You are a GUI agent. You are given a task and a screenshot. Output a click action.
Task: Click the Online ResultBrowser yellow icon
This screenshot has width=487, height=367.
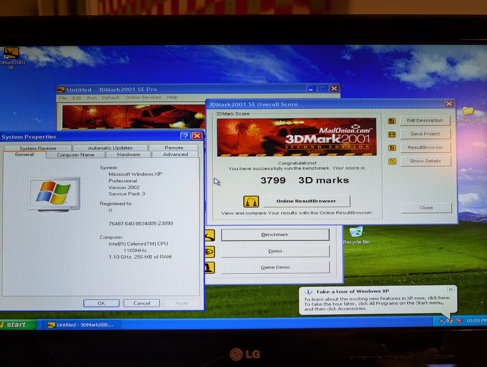pos(251,201)
